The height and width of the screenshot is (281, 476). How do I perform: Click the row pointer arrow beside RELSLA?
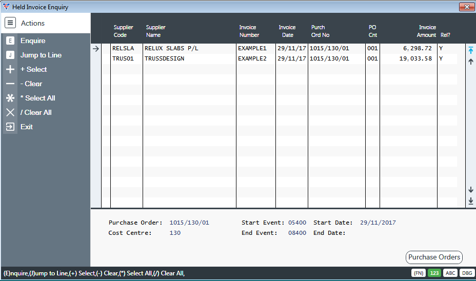[x=95, y=49]
